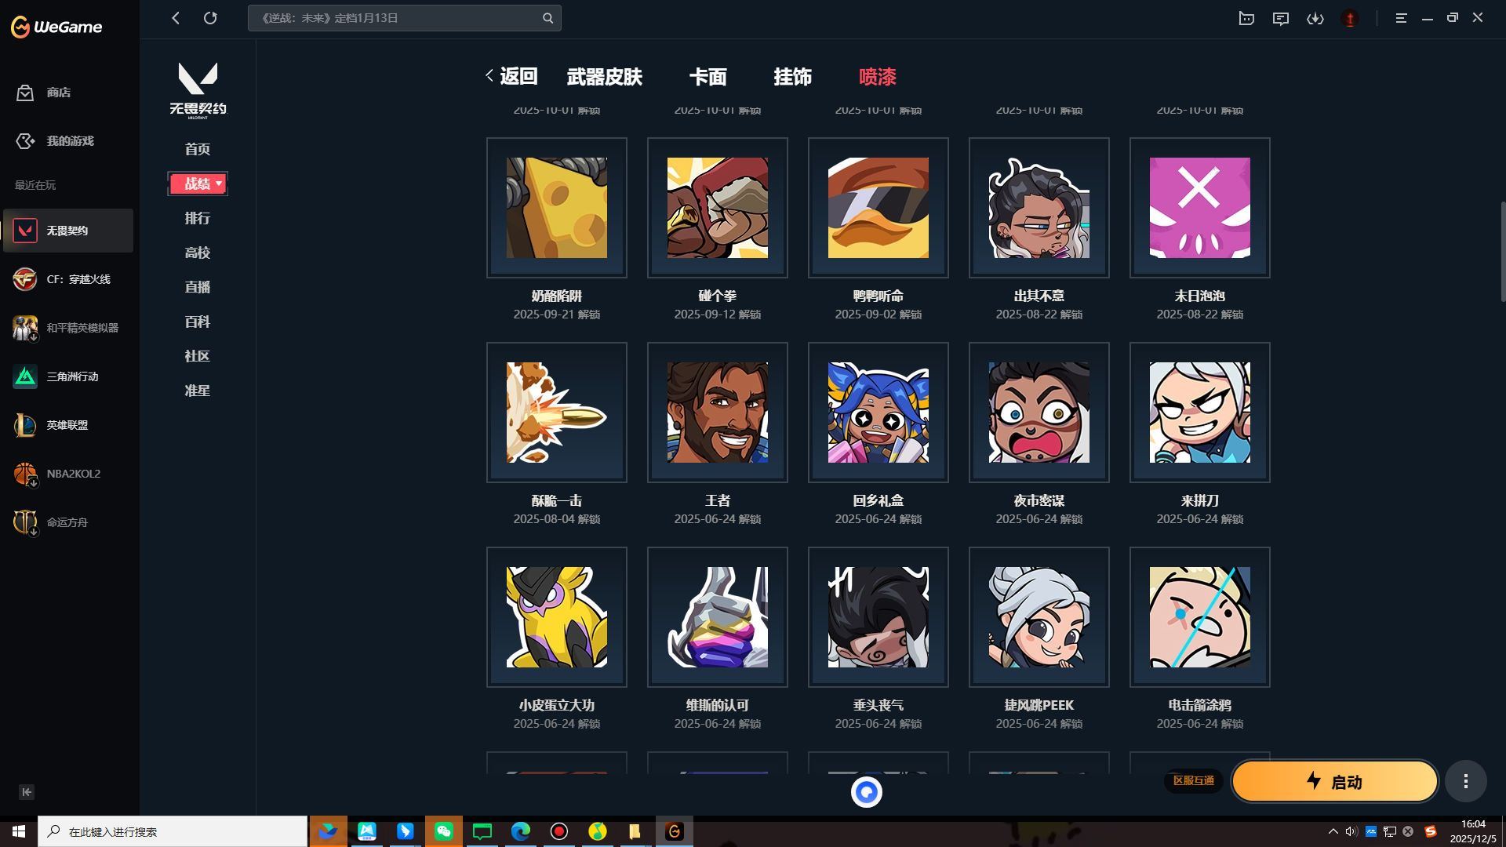The height and width of the screenshot is (847, 1506).
Task: Open 我的游戏 in the left sidebar
Action: point(68,141)
